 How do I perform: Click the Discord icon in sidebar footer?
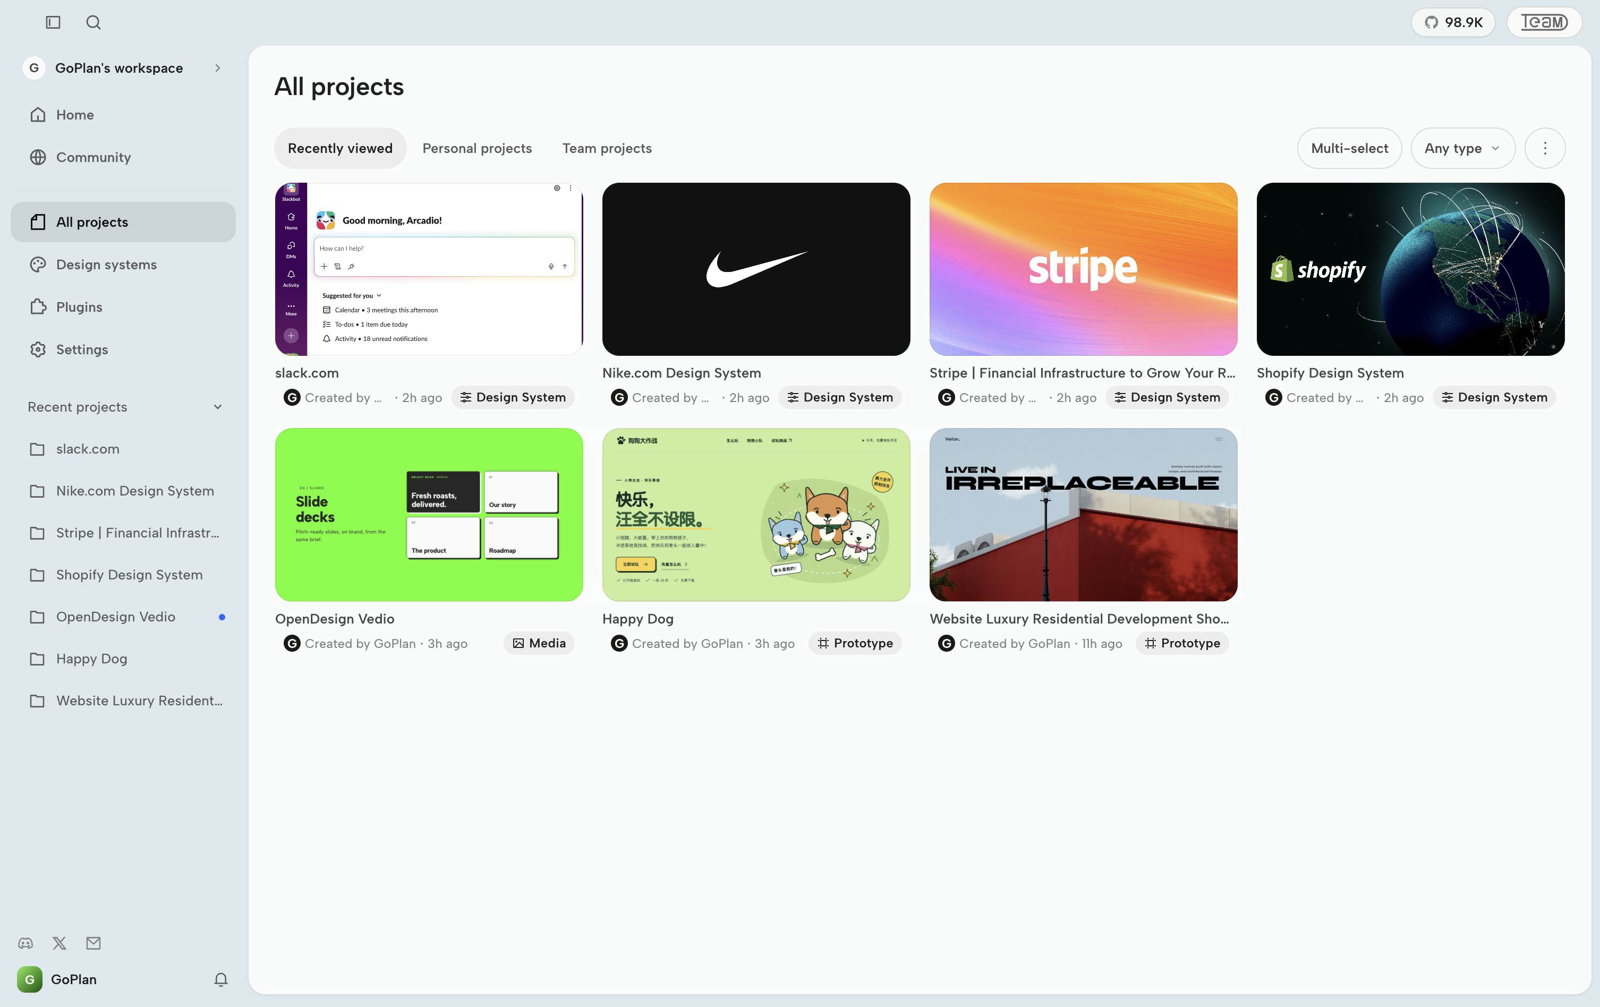point(25,943)
